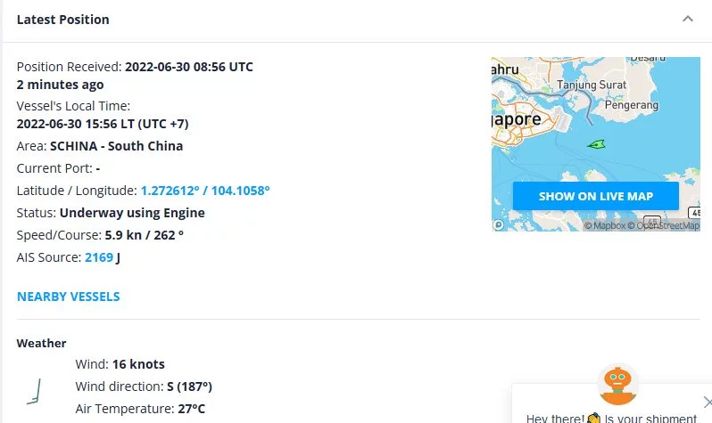The width and height of the screenshot is (712, 423).
Task: Click the Mapbox logo icon on the map
Action: click(499, 225)
